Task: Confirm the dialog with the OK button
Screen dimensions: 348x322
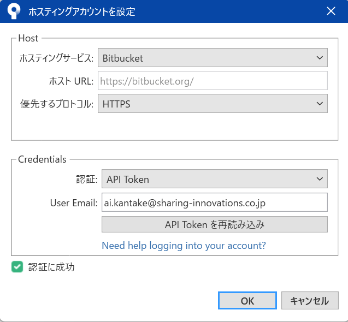Action: (247, 301)
